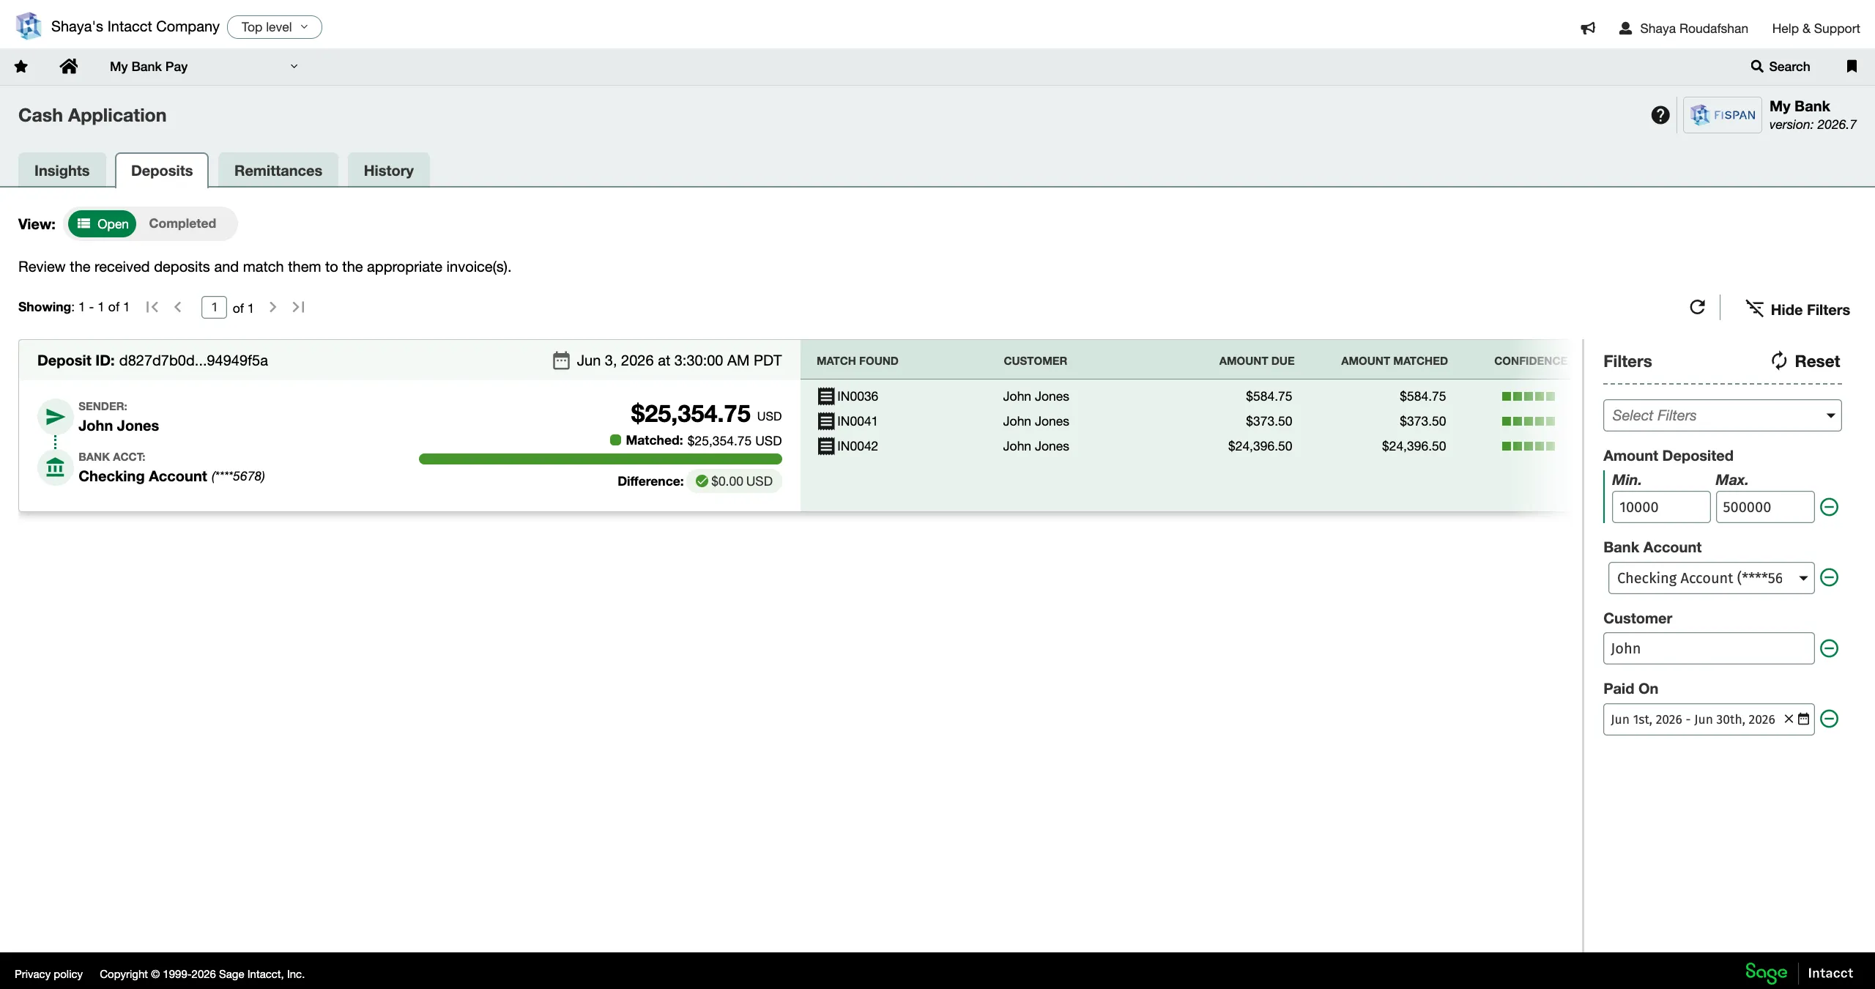Click the Sage Intacct footer logo
Screen dimensions: 1875x989
[1799, 973]
